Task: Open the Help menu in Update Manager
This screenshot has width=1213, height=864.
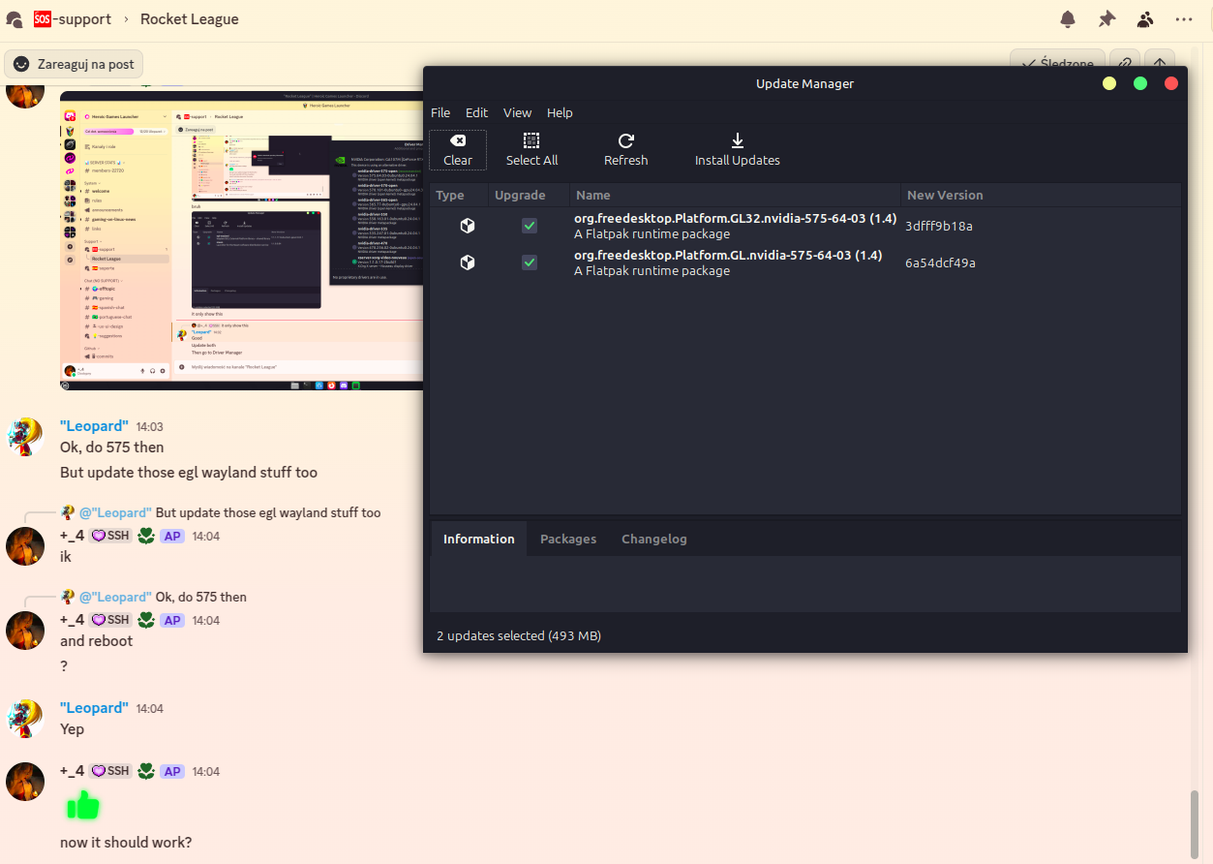Action: pyautogui.click(x=560, y=112)
